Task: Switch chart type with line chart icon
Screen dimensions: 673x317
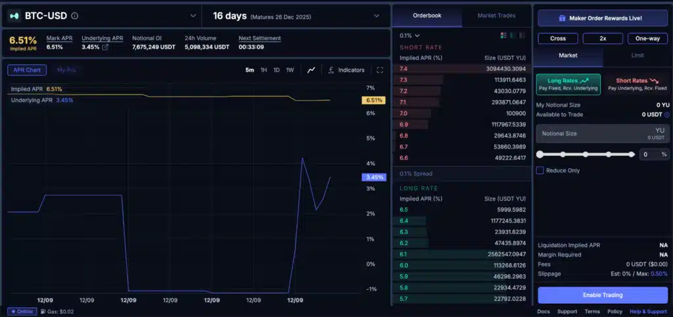Action: coord(312,70)
